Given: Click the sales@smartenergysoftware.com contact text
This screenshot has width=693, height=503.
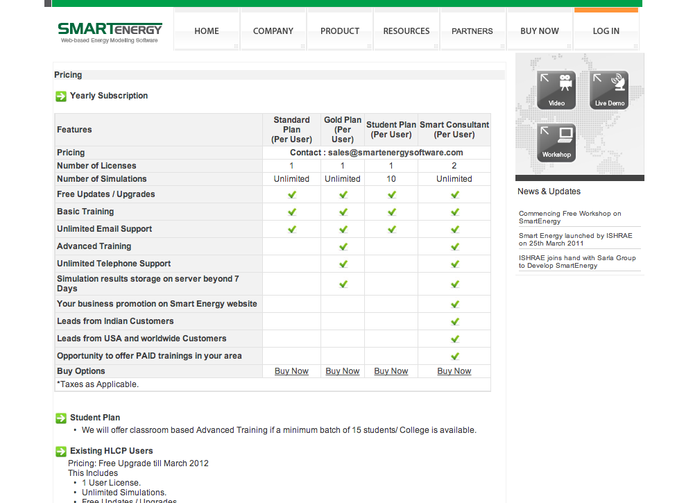Looking at the screenshot, I should click(x=395, y=153).
